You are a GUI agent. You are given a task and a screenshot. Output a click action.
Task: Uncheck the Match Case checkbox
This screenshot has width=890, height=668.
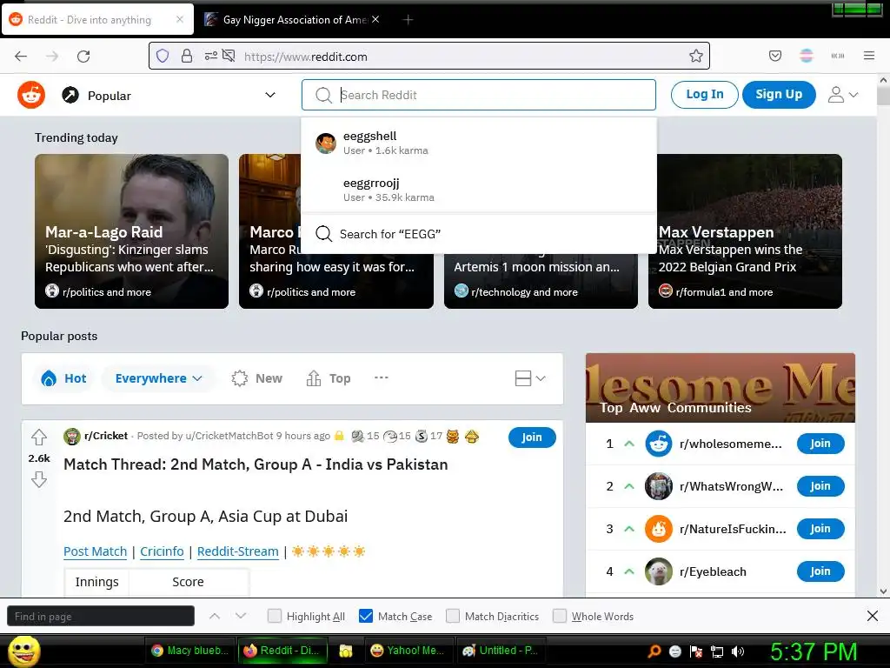coord(366,616)
